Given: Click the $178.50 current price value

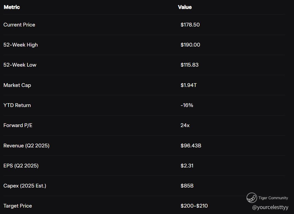Looking at the screenshot, I should [190, 25].
